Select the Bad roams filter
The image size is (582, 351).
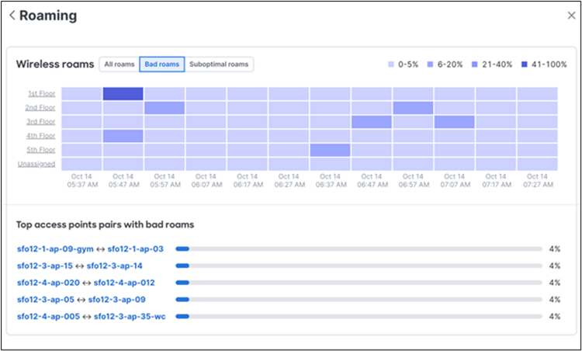(x=161, y=64)
